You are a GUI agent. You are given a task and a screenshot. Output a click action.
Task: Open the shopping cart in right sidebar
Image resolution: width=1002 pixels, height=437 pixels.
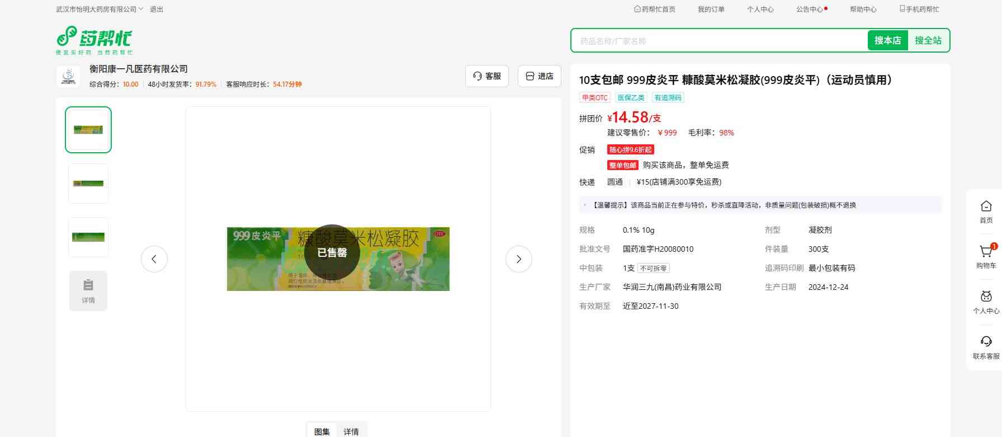(986, 256)
